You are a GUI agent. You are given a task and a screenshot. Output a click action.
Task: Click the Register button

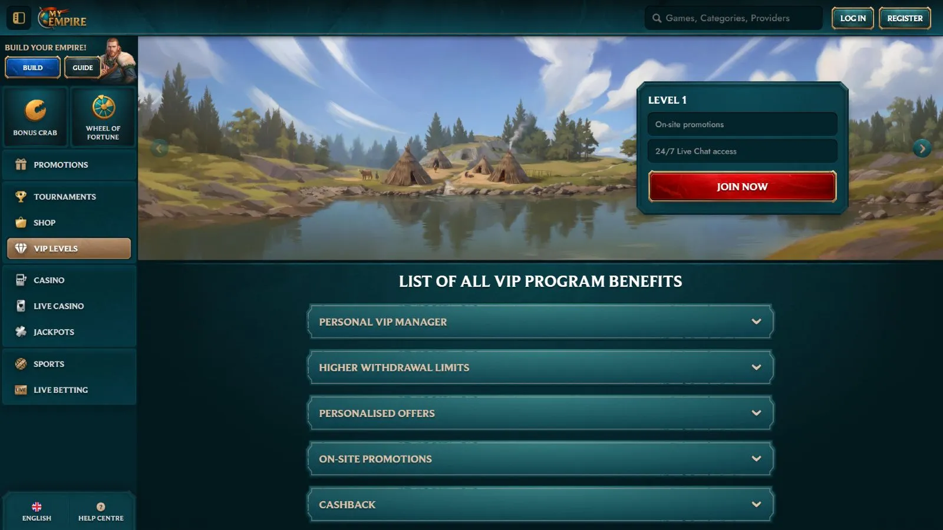(x=905, y=18)
